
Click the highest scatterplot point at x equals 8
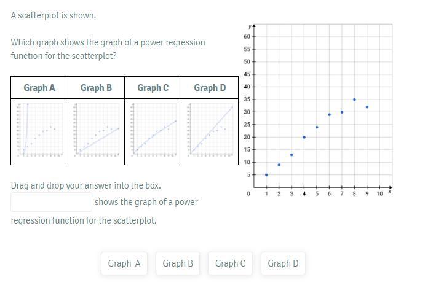click(354, 99)
